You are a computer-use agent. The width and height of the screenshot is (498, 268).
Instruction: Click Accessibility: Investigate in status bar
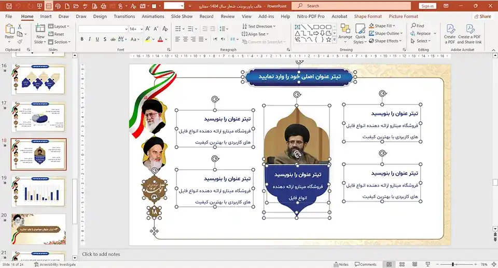pyautogui.click(x=55, y=264)
